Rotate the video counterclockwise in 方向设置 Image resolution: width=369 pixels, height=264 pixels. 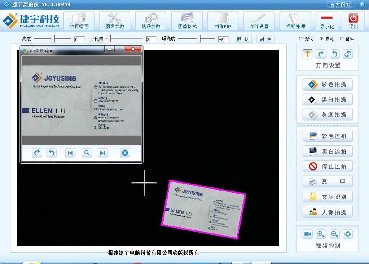(334, 54)
